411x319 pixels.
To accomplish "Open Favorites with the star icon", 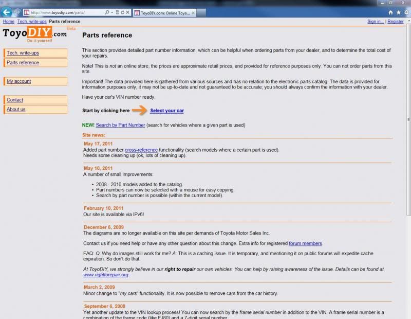I will (399, 12).
